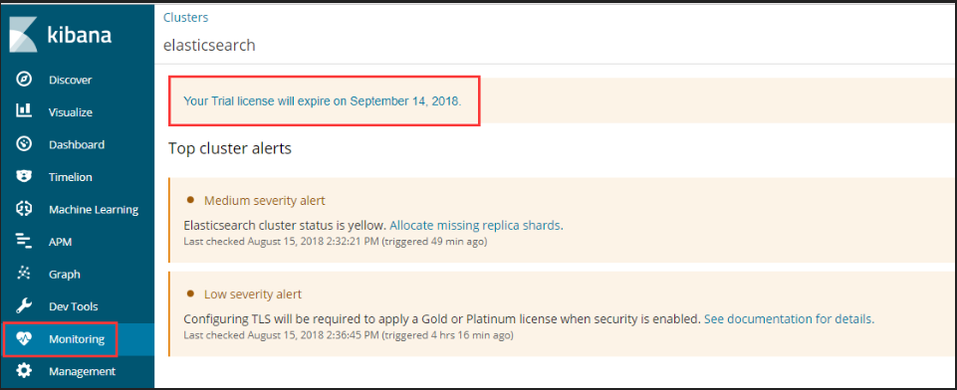
Task: Click the 'elasticsearch' cluster name heading
Action: tap(209, 45)
